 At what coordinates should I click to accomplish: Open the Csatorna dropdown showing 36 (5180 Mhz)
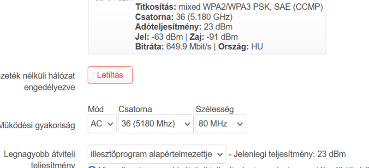(x=156, y=124)
